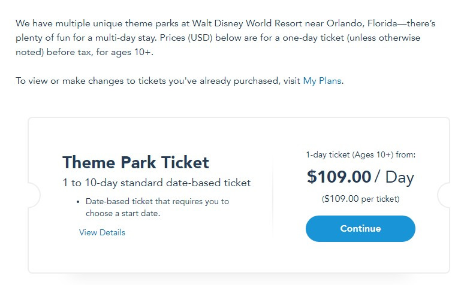The image size is (467, 285).
Task: Click the right ticket notch cutout
Action: (x=445, y=195)
